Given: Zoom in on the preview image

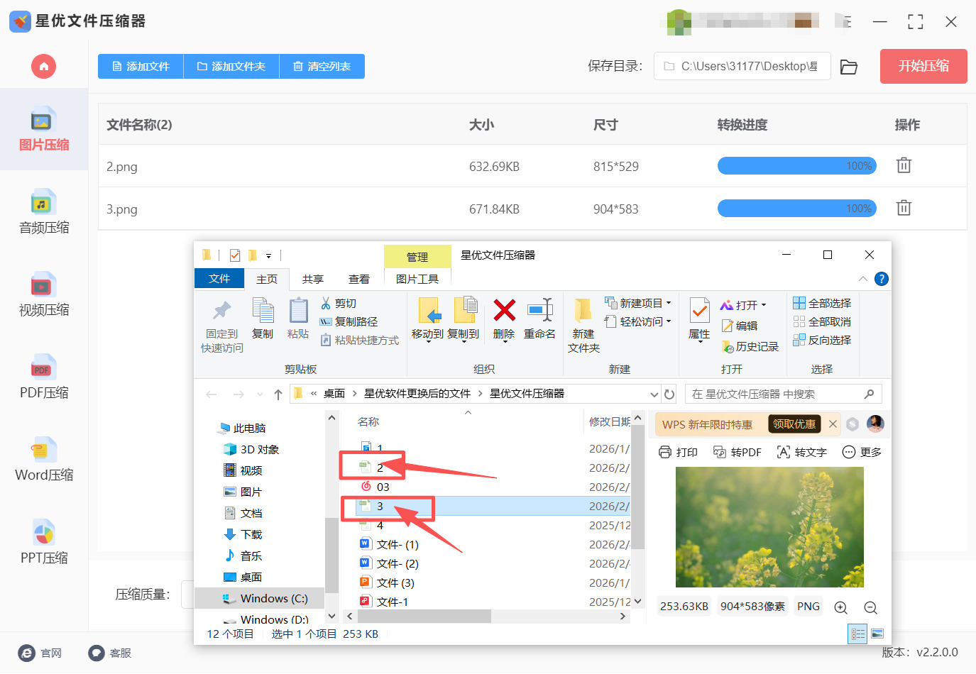Looking at the screenshot, I should click(x=841, y=607).
